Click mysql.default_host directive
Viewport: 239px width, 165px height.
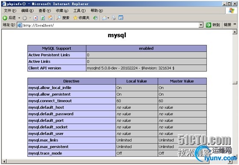(46, 107)
